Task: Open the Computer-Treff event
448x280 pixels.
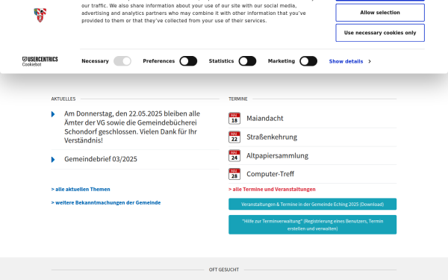Action: [x=270, y=174]
